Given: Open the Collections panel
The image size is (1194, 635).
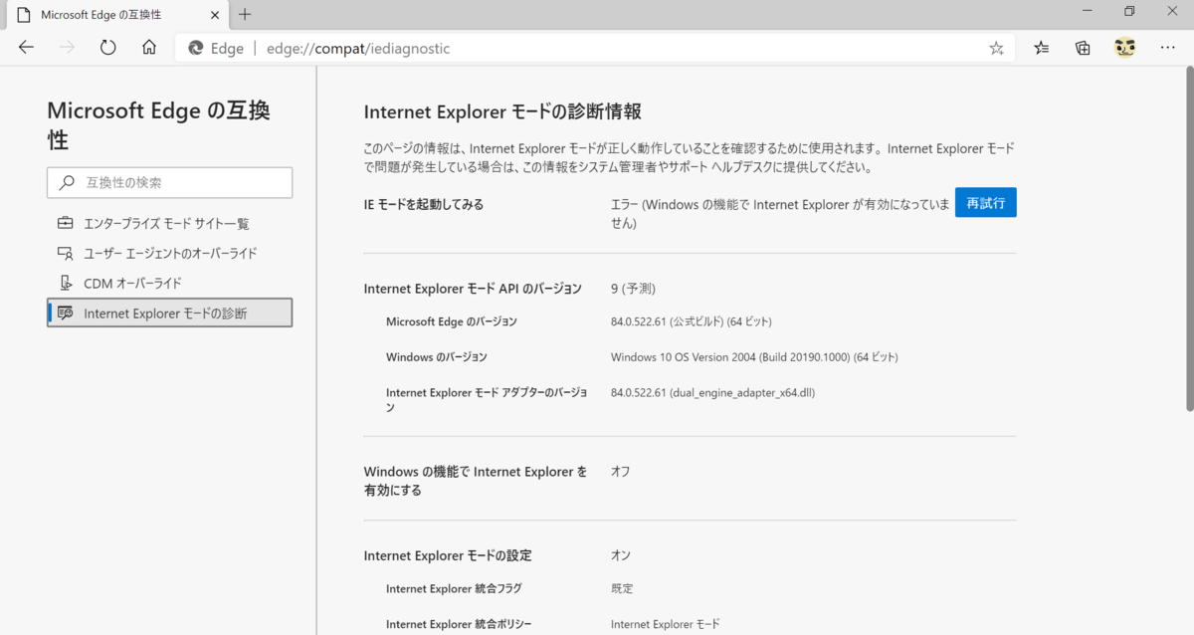Looking at the screenshot, I should [1084, 48].
